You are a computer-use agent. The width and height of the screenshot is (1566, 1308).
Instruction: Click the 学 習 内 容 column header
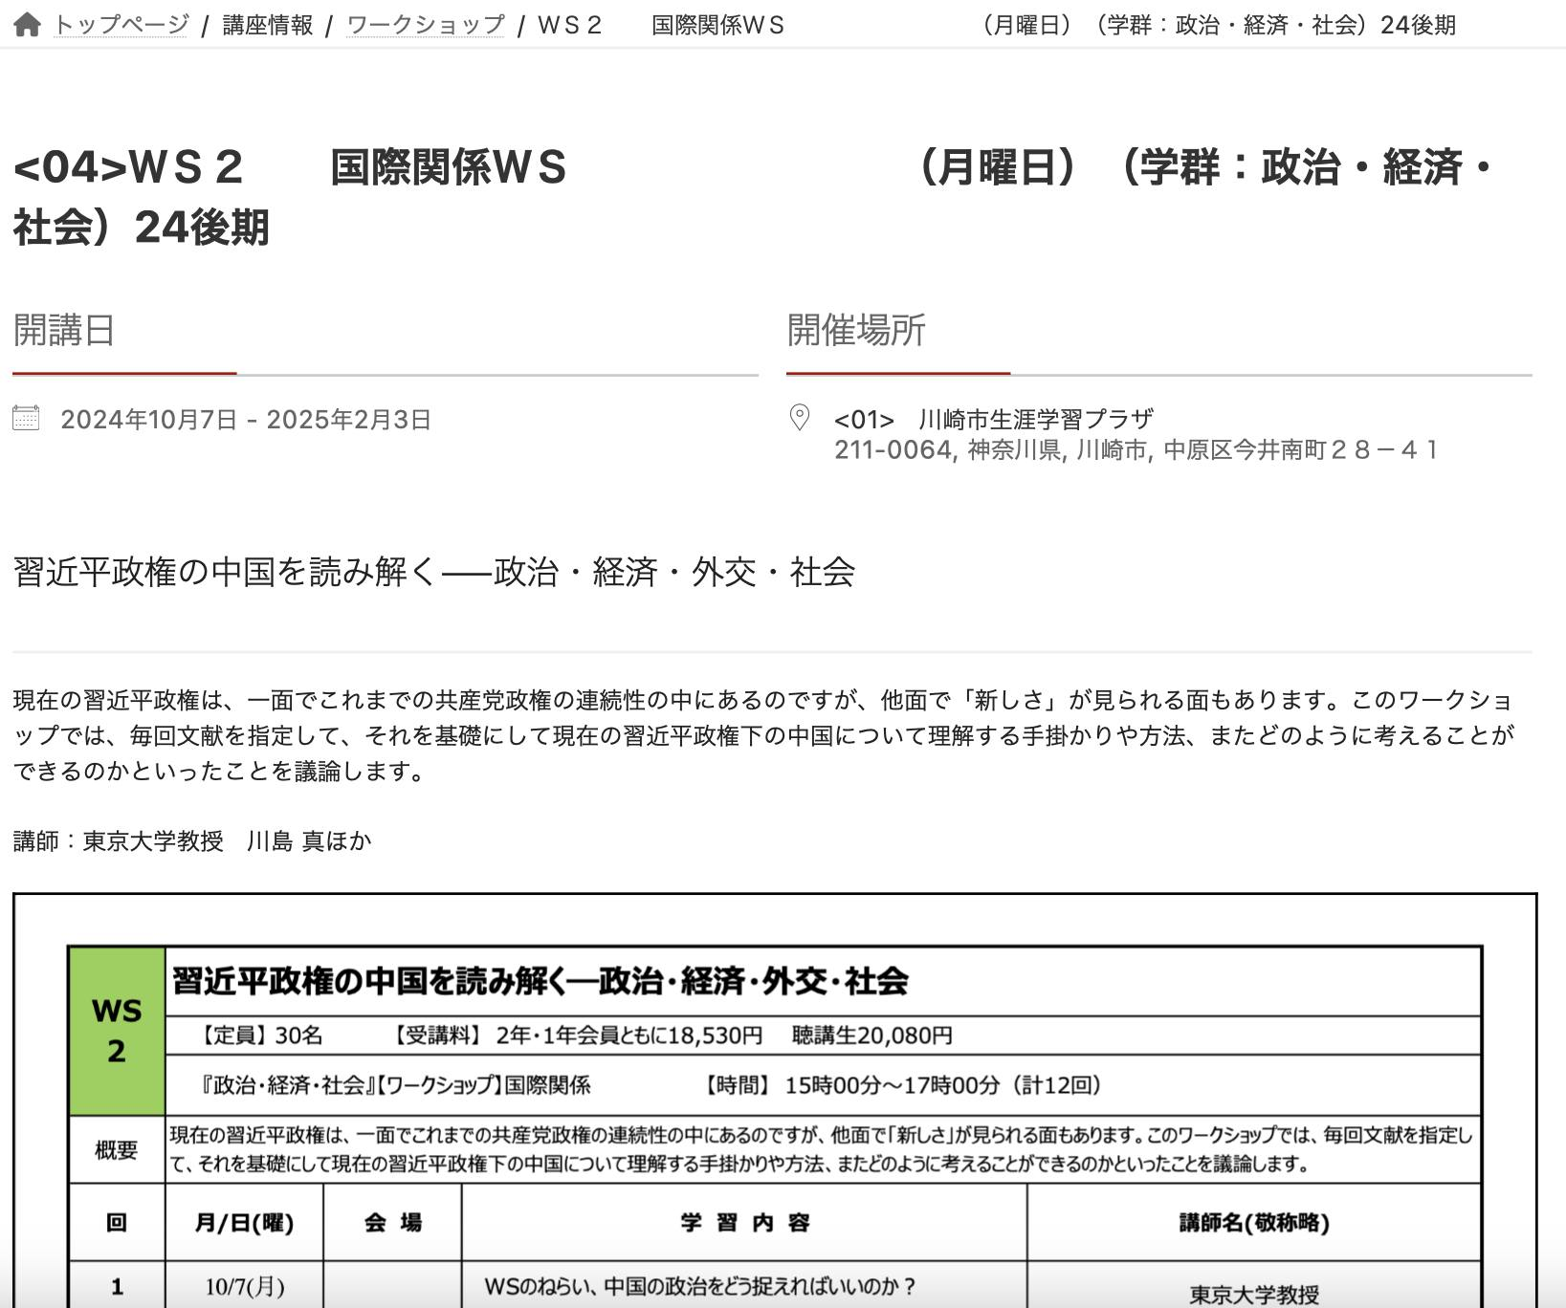[744, 1222]
